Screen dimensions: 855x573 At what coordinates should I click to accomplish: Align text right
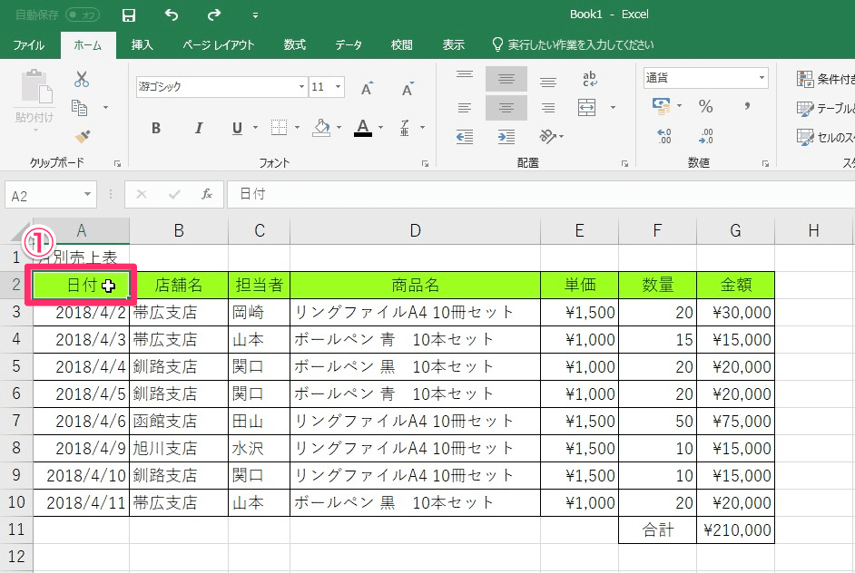[x=548, y=108]
